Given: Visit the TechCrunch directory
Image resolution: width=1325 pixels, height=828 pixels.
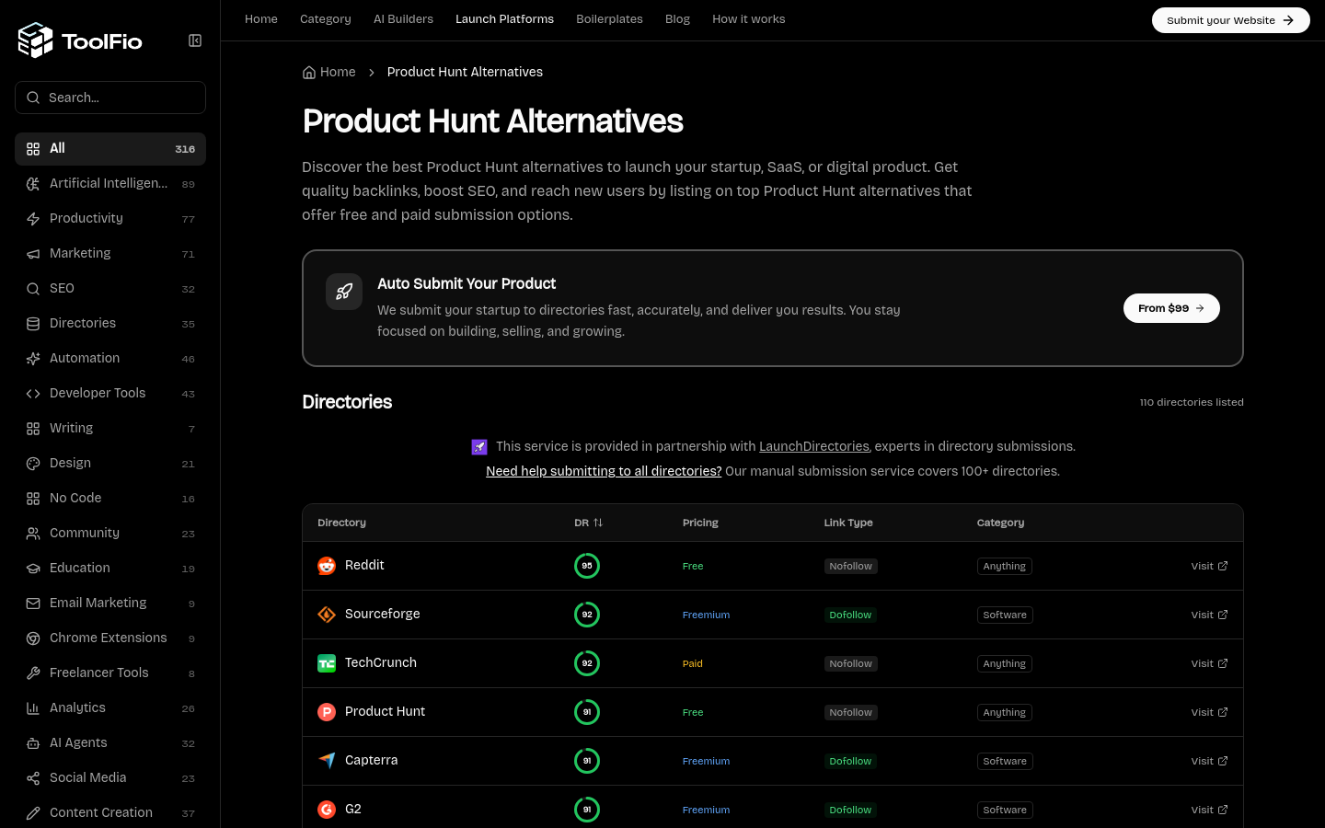Looking at the screenshot, I should (x=1209, y=663).
